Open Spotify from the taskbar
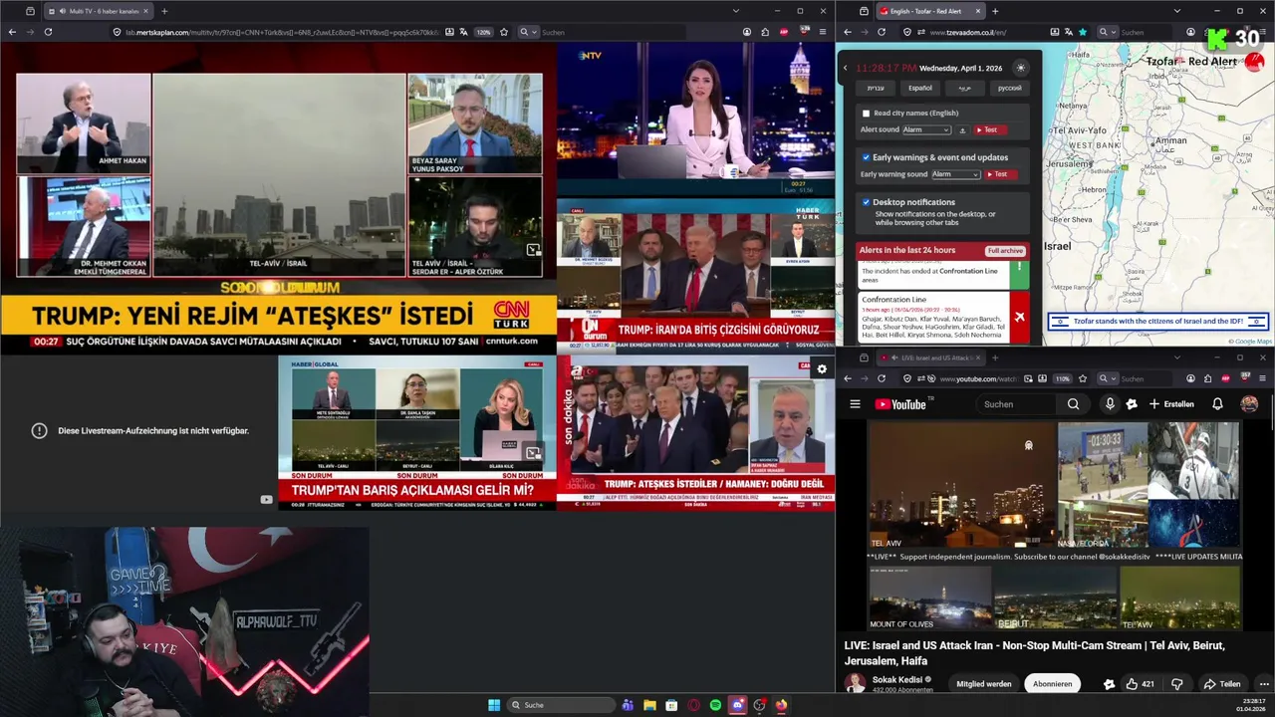This screenshot has height=717, width=1275. [715, 705]
